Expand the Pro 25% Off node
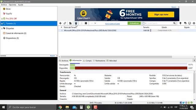This screenshot has width=196, height=110. coord(2,19)
